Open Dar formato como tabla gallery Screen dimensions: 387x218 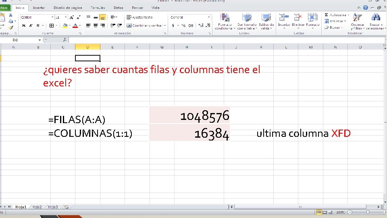[247, 22]
